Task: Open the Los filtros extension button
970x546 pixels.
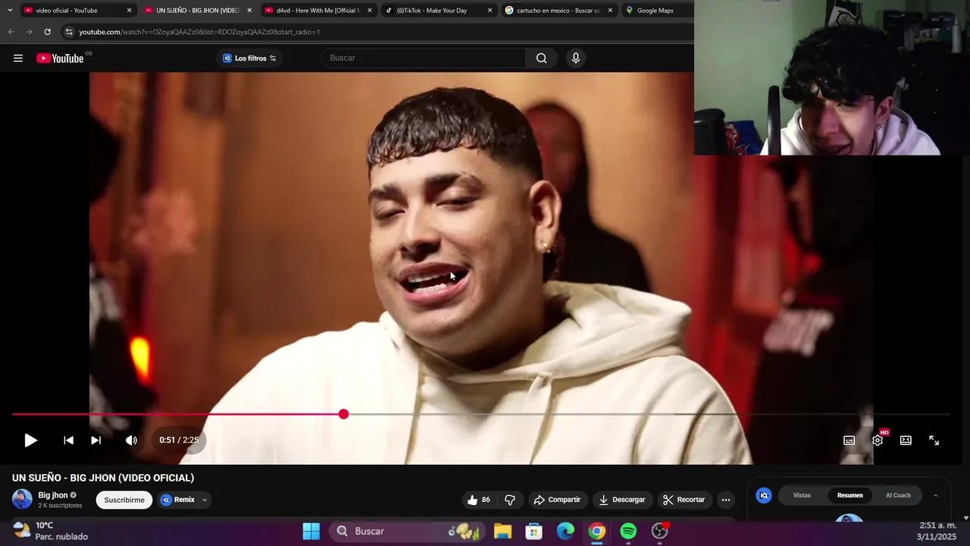Action: pyautogui.click(x=249, y=58)
